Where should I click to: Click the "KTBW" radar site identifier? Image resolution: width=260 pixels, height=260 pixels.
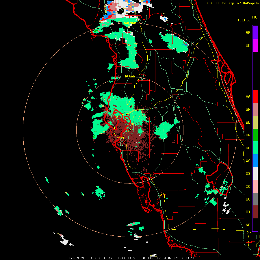149,258
